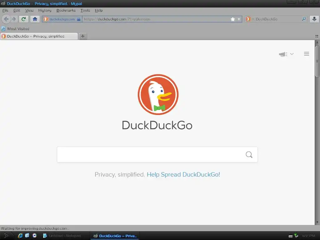Open the DuckDuckGo hamburger menu
320x240 pixels.
click(x=307, y=54)
